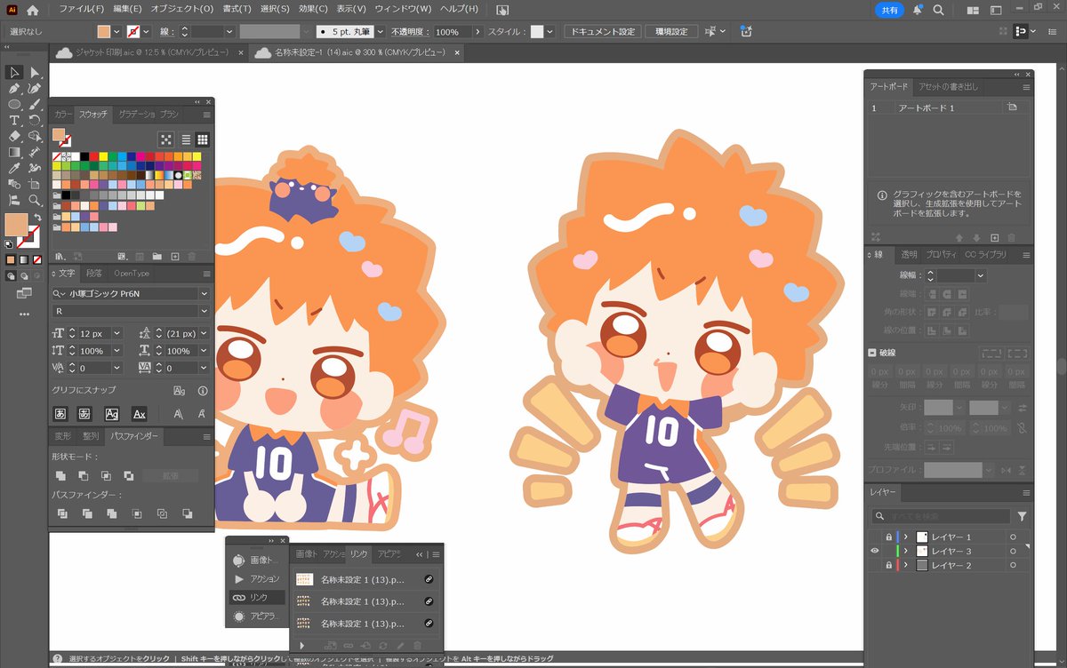
Task: Click the Trim pathfinder icon
Action: click(86, 513)
